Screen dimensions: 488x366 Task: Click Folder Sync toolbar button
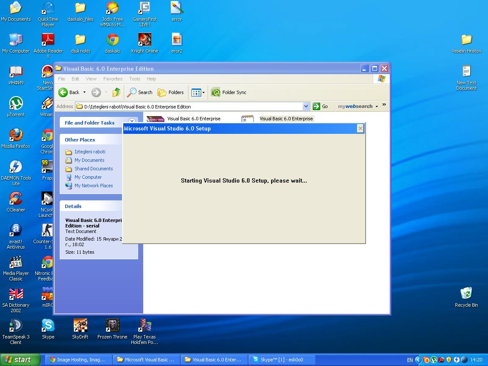click(x=229, y=92)
